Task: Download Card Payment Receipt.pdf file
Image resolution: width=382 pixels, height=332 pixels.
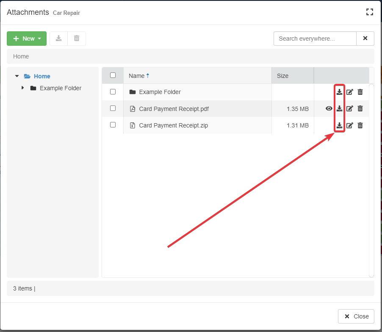Action: [x=339, y=108]
